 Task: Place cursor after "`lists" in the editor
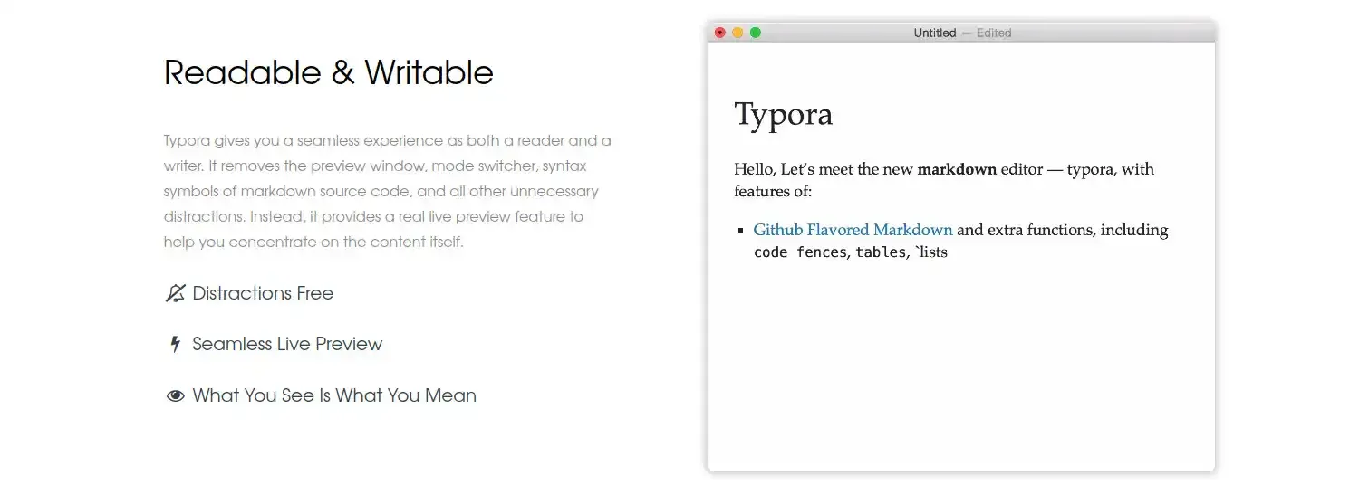949,252
